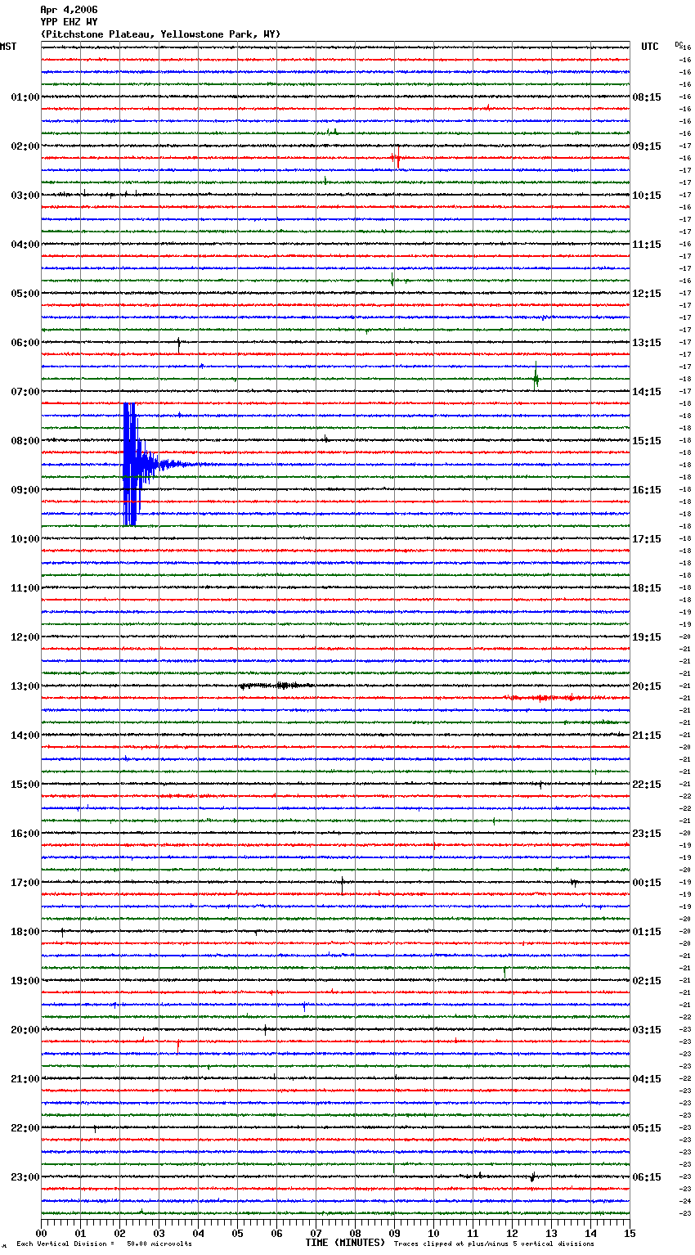
Task: Click the 08:15 UTC time label
Action: [x=647, y=97]
